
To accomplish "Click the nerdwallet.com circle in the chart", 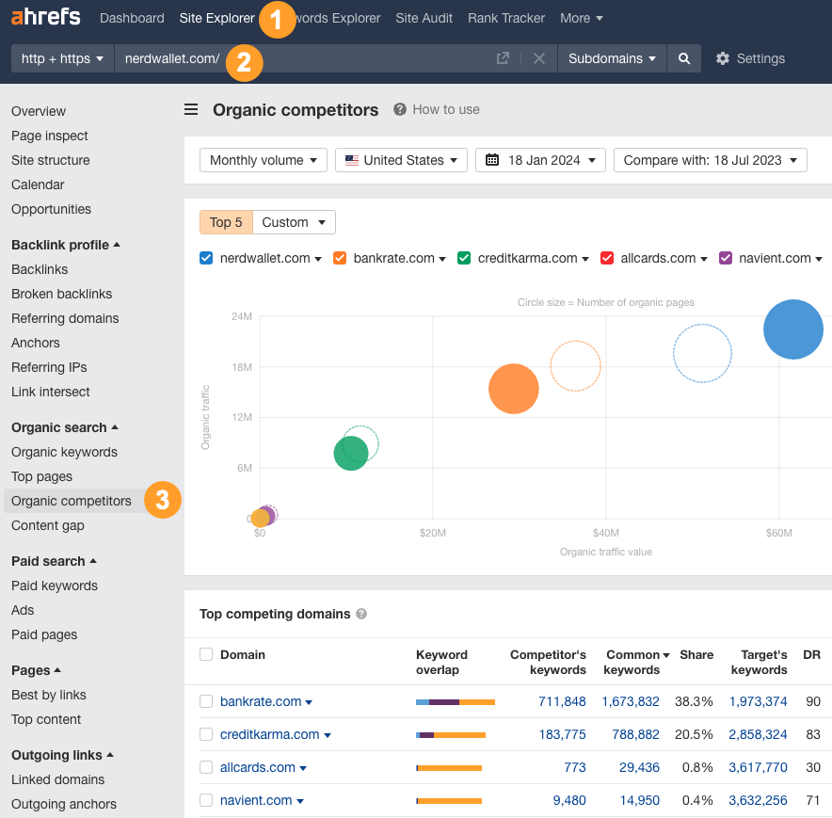I will [792, 329].
